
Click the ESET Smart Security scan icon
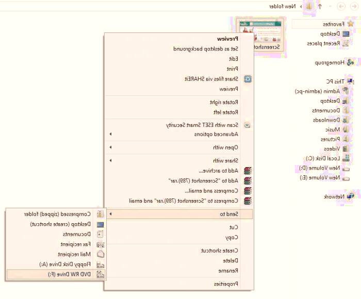(248, 125)
